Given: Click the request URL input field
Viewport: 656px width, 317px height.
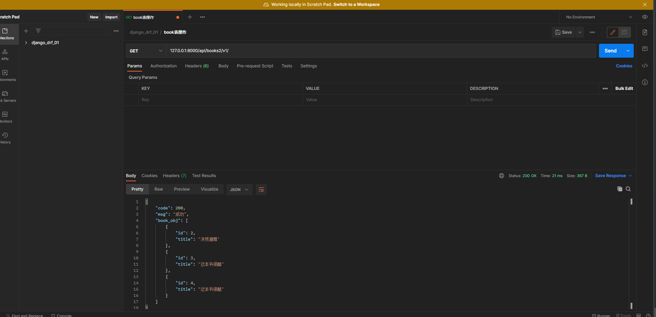Looking at the screenshot, I should 381,51.
